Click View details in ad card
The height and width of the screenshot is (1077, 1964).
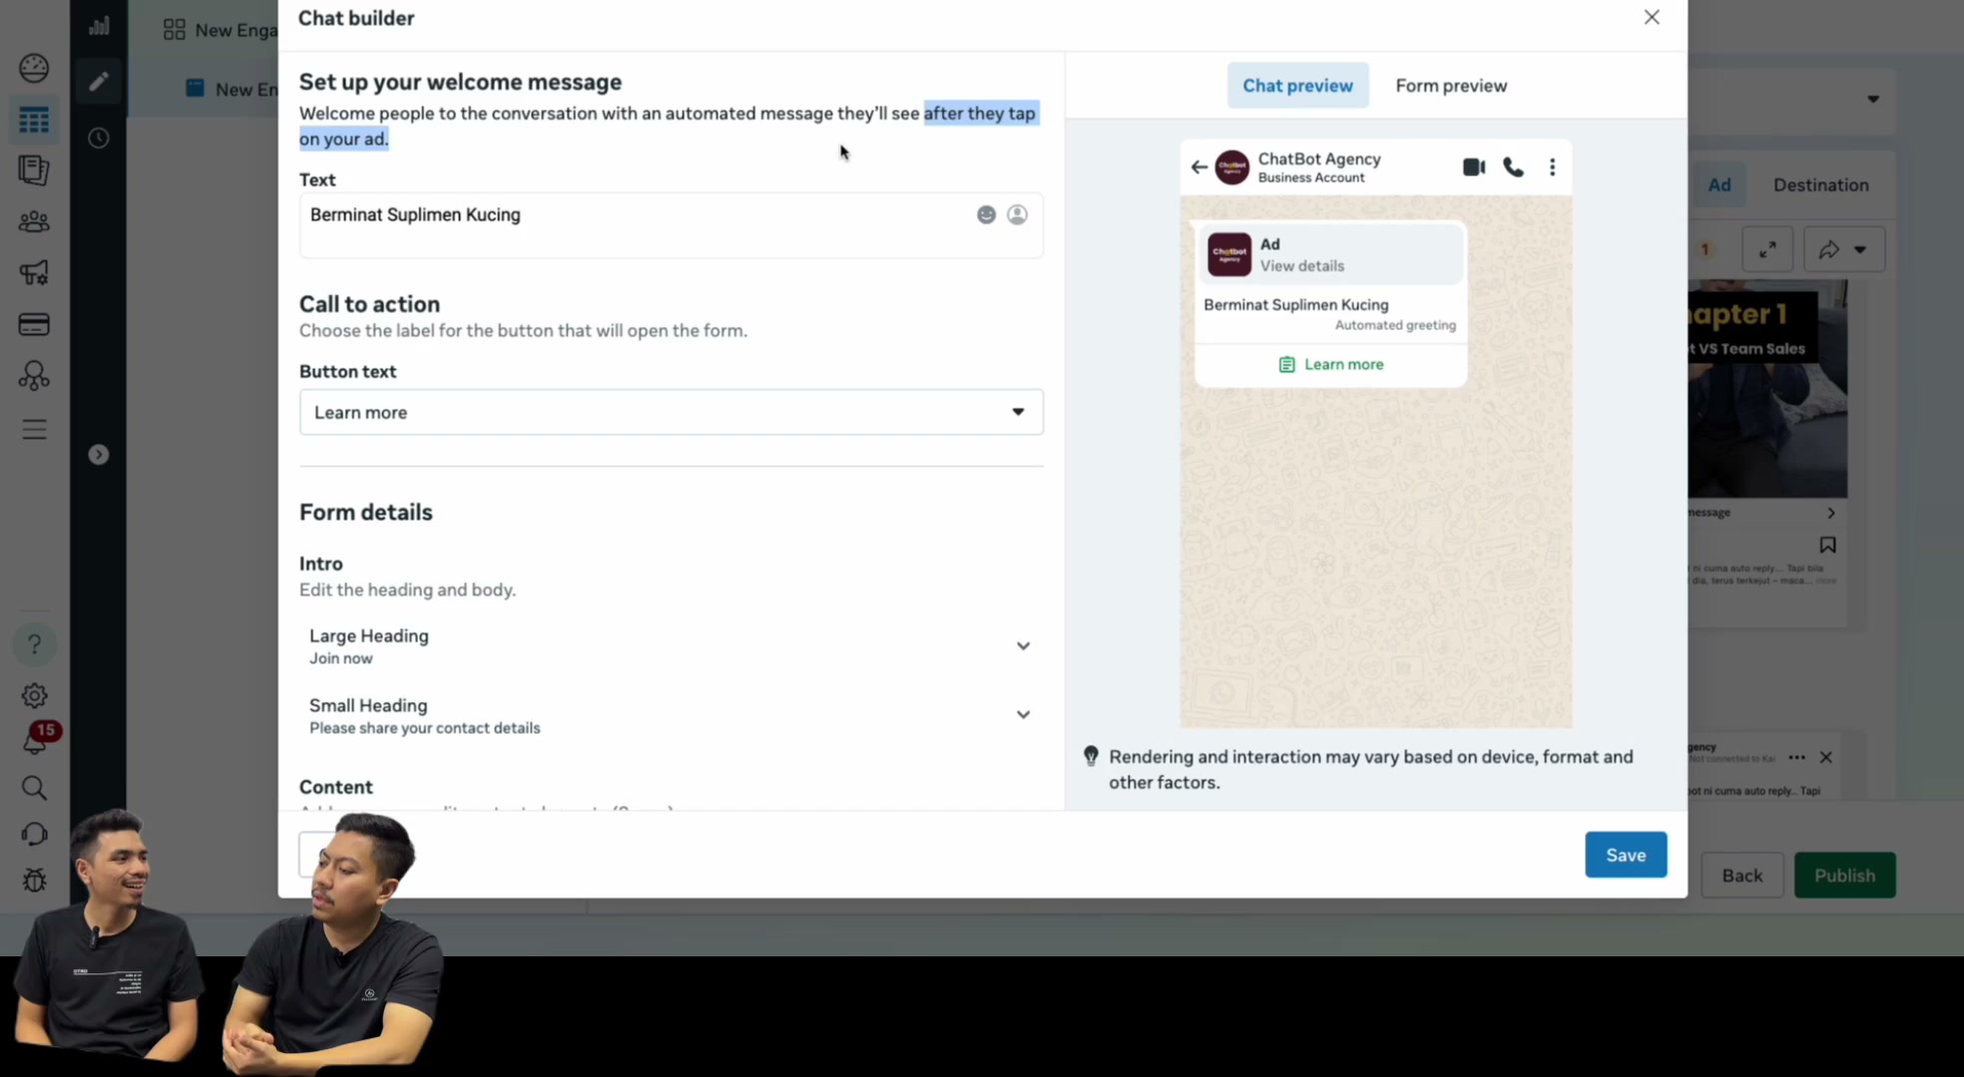tap(1301, 266)
